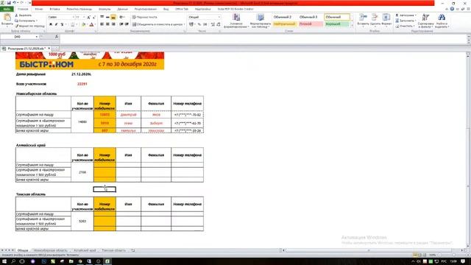Apply the Neutral (Нейтральный) yellow cell style

click(x=285, y=24)
